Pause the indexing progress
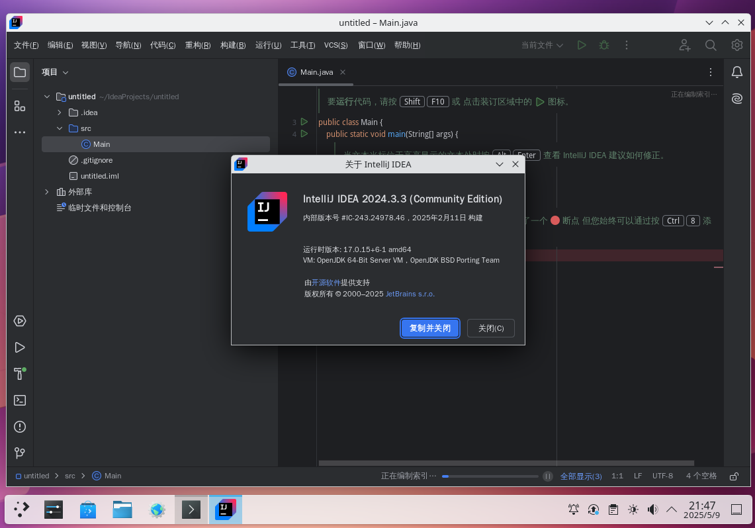 [x=547, y=476]
